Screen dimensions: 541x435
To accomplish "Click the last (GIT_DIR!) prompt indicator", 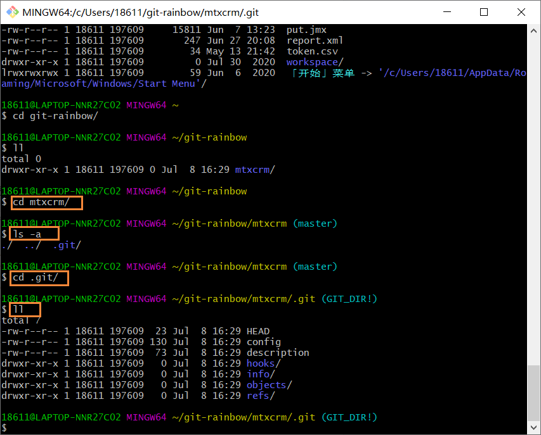I will click(x=349, y=417).
